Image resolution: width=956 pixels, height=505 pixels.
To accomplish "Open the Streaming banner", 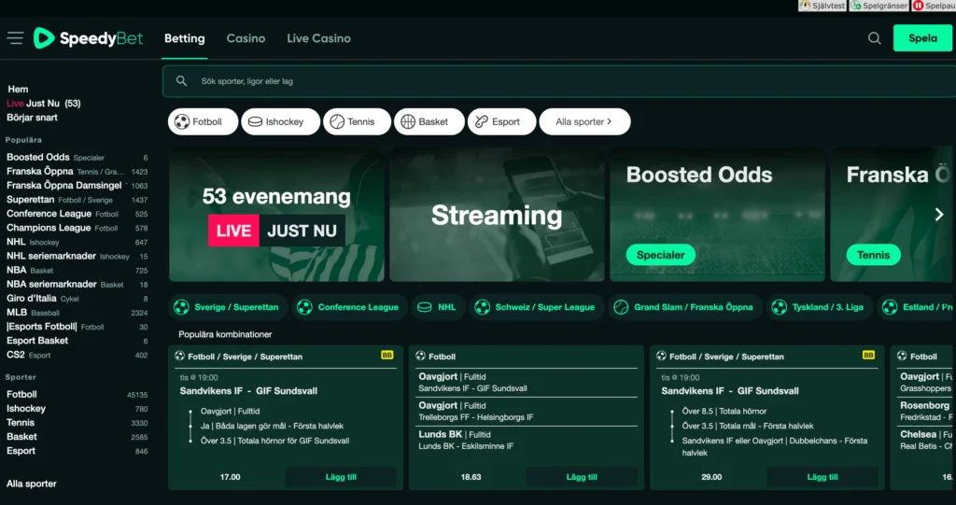I will 496,215.
